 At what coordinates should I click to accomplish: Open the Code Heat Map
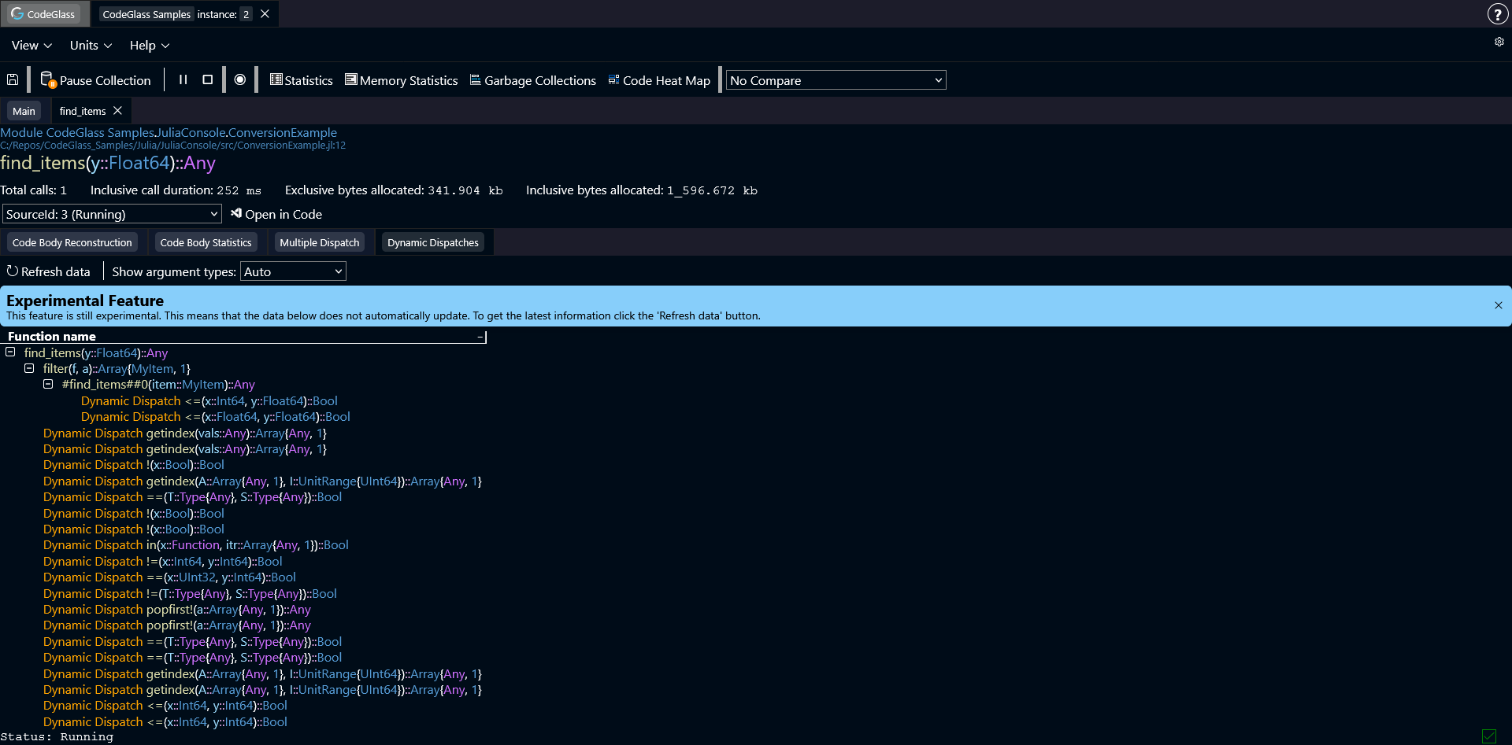tap(659, 80)
